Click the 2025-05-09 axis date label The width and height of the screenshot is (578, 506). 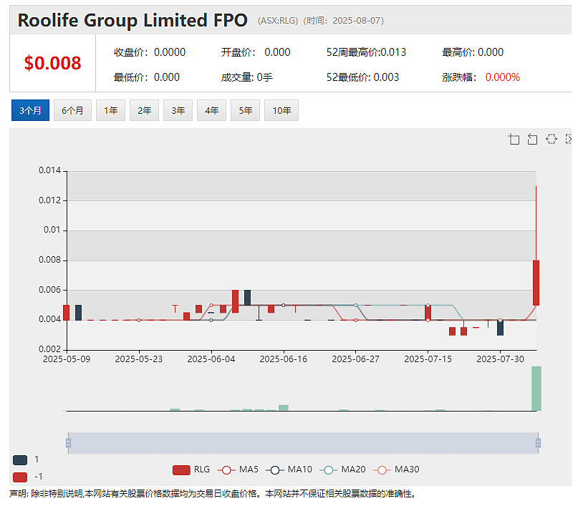click(x=67, y=359)
